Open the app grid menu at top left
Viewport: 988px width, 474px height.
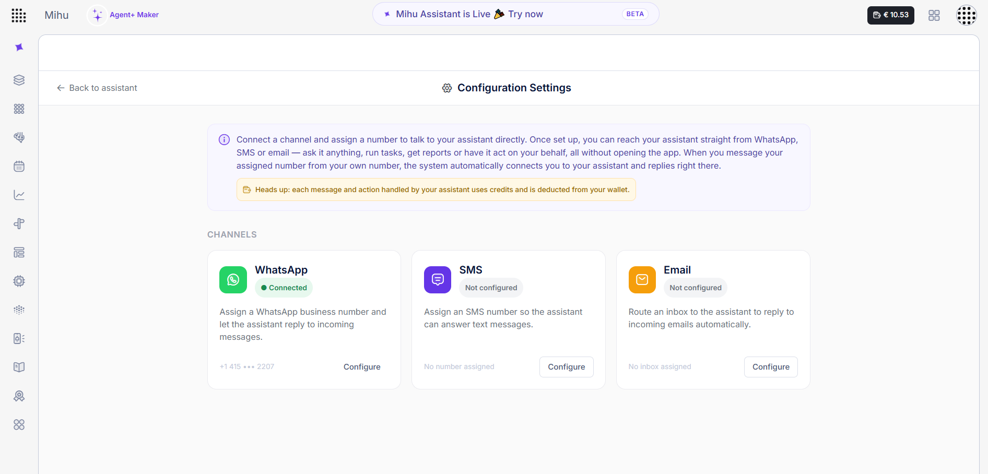(19, 15)
